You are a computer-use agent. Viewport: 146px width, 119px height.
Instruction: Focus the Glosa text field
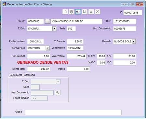point(73,113)
